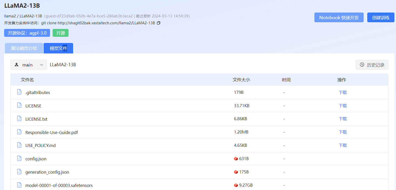This screenshot has width=396, height=190.
Task: Open Responsible-Use-Guide.pdf file name
Action: tap(52, 132)
